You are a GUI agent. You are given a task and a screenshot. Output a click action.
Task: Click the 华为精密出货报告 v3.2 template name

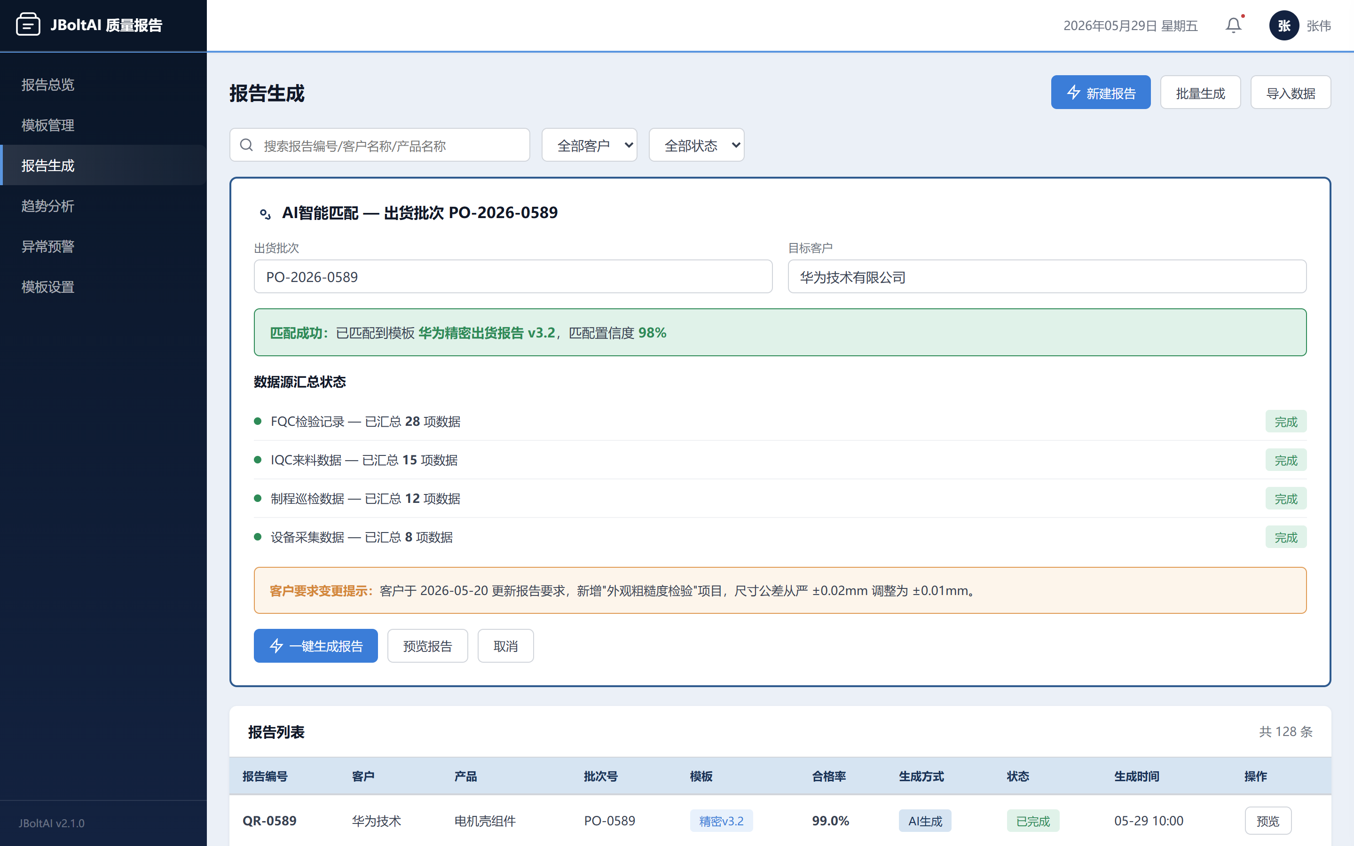(x=487, y=333)
